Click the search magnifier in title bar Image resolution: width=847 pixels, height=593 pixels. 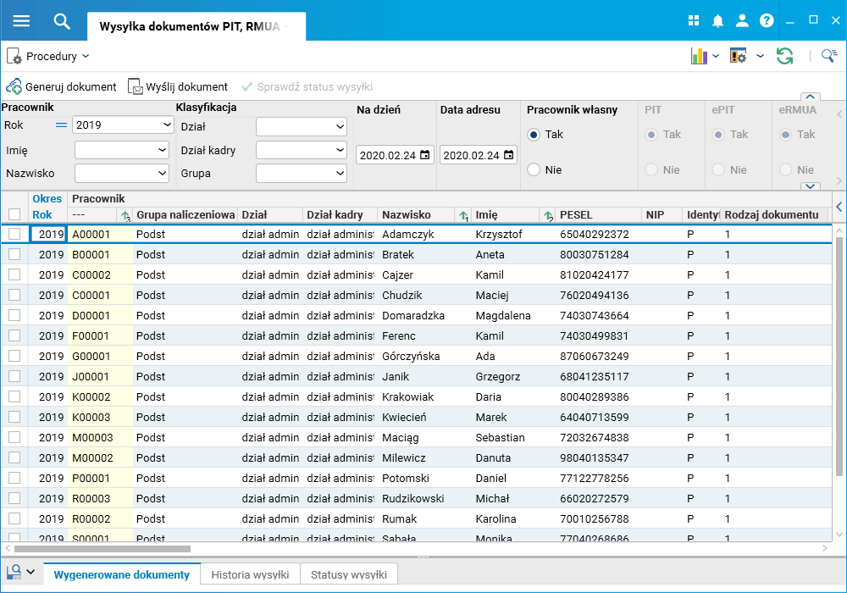tap(62, 21)
